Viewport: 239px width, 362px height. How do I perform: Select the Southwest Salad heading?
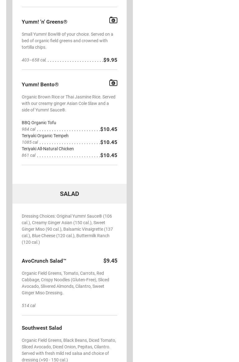42,328
